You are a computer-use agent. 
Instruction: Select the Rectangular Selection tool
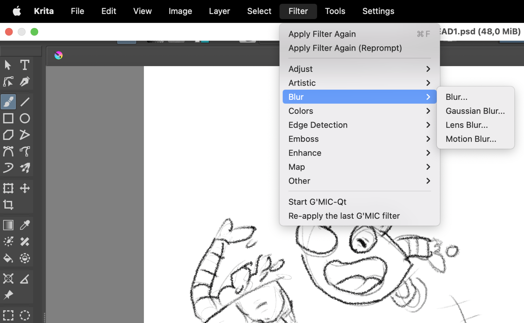pyautogui.click(x=8, y=315)
